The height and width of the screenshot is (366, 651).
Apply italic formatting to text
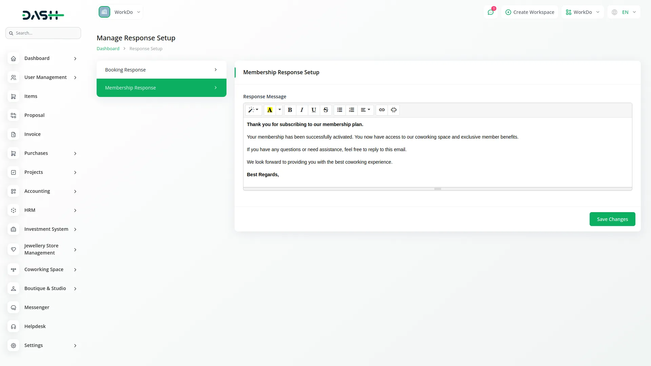point(302,110)
